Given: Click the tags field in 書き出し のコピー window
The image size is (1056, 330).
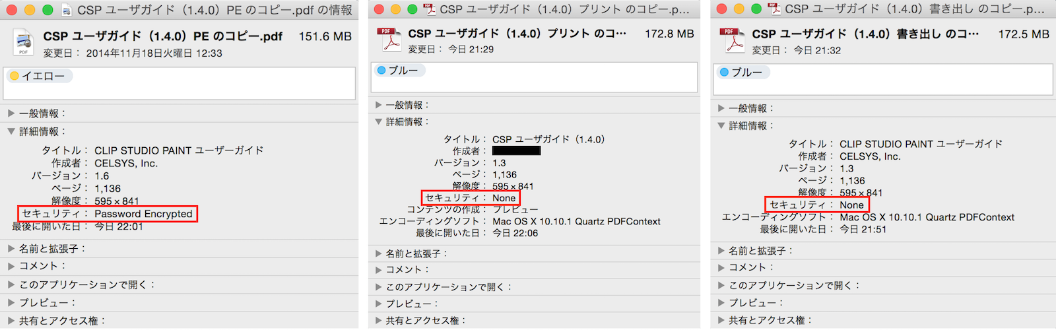Looking at the screenshot, I should point(882,79).
